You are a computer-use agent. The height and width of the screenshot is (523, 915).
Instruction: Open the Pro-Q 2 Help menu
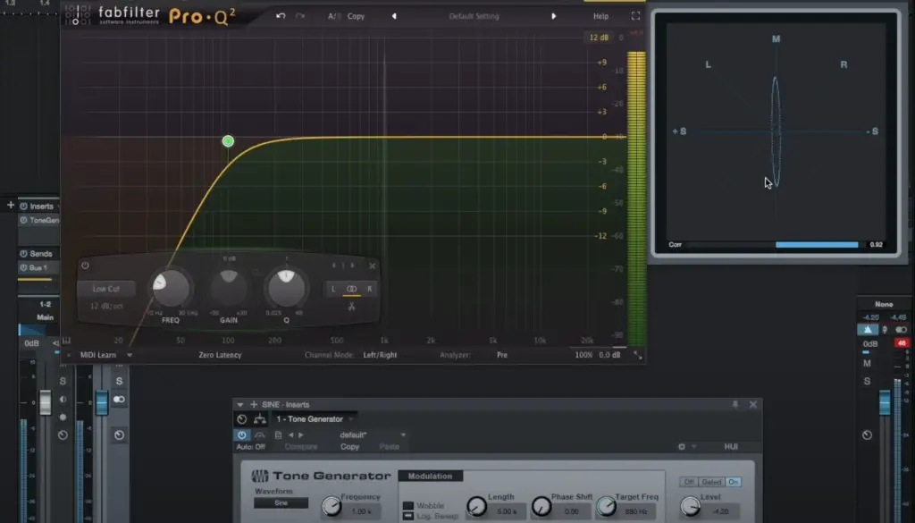click(600, 16)
